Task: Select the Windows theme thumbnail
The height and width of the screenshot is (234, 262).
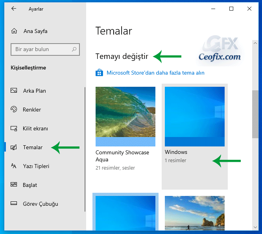Action: pyautogui.click(x=195, y=117)
